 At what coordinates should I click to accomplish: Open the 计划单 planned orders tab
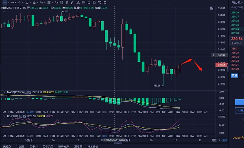click(20, 146)
